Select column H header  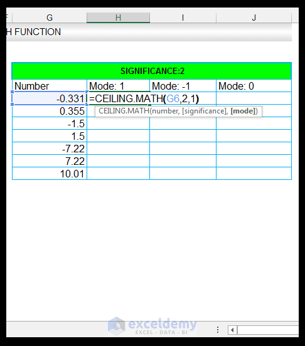pos(118,18)
